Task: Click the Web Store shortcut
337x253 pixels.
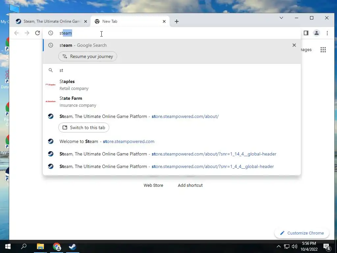Action: click(153, 185)
